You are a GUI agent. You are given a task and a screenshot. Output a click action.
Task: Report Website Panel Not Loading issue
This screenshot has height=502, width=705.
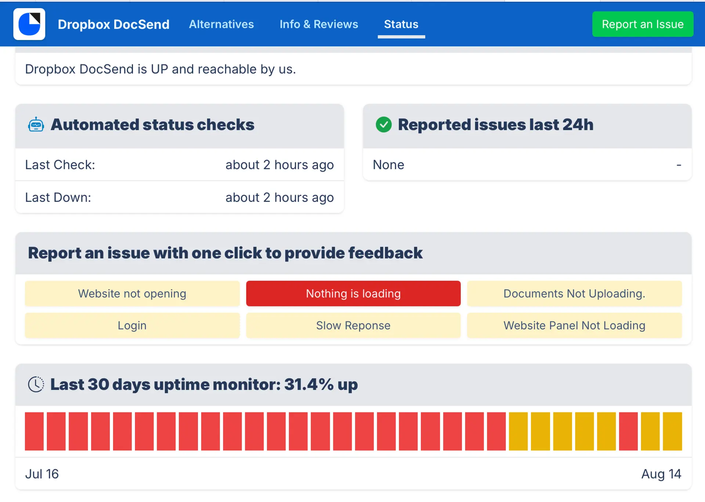pos(574,325)
